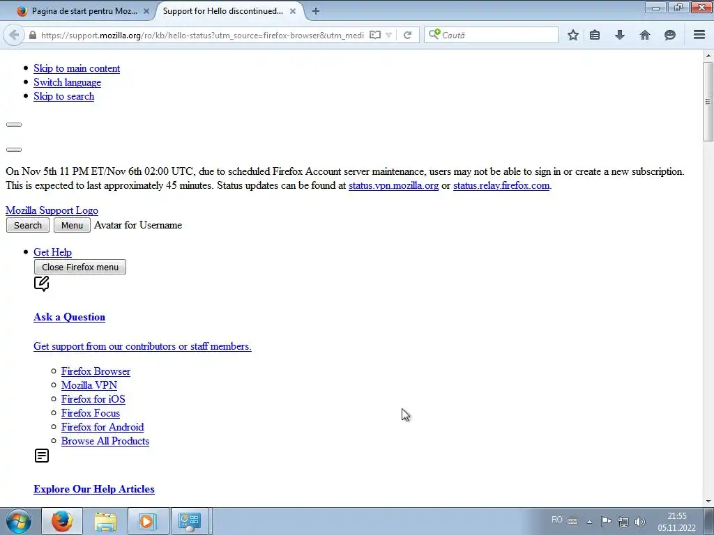
Task: Click the control panel taskbar icon
Action: coord(190,521)
